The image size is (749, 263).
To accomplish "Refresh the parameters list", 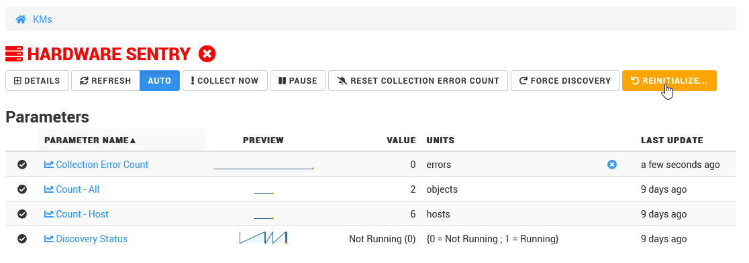I will pos(105,80).
